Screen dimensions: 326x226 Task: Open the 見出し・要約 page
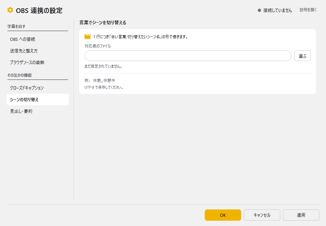[x=38, y=111]
